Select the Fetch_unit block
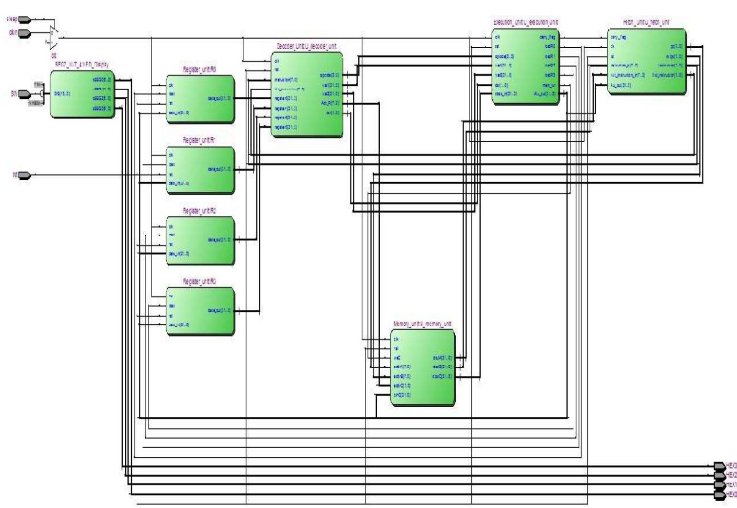Screen dimensions: 737x508 coord(646,61)
